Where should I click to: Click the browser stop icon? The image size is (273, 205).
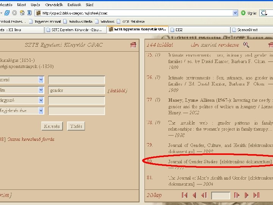coord(14,13)
